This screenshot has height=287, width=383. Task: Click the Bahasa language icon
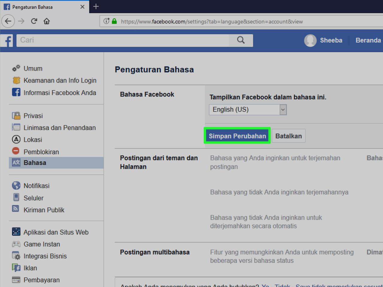(16, 162)
